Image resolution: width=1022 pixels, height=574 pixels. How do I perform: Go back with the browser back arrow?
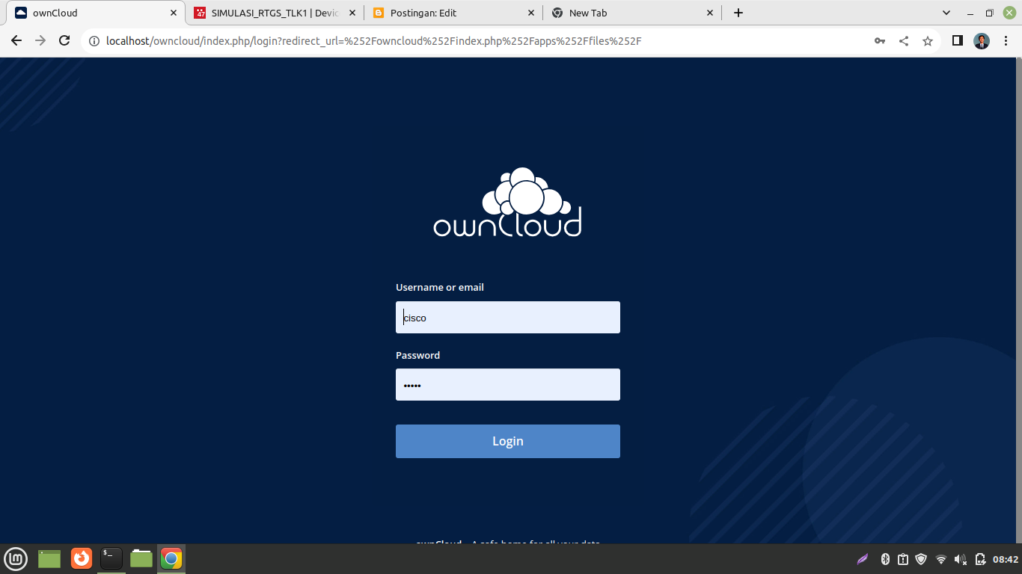pos(16,41)
